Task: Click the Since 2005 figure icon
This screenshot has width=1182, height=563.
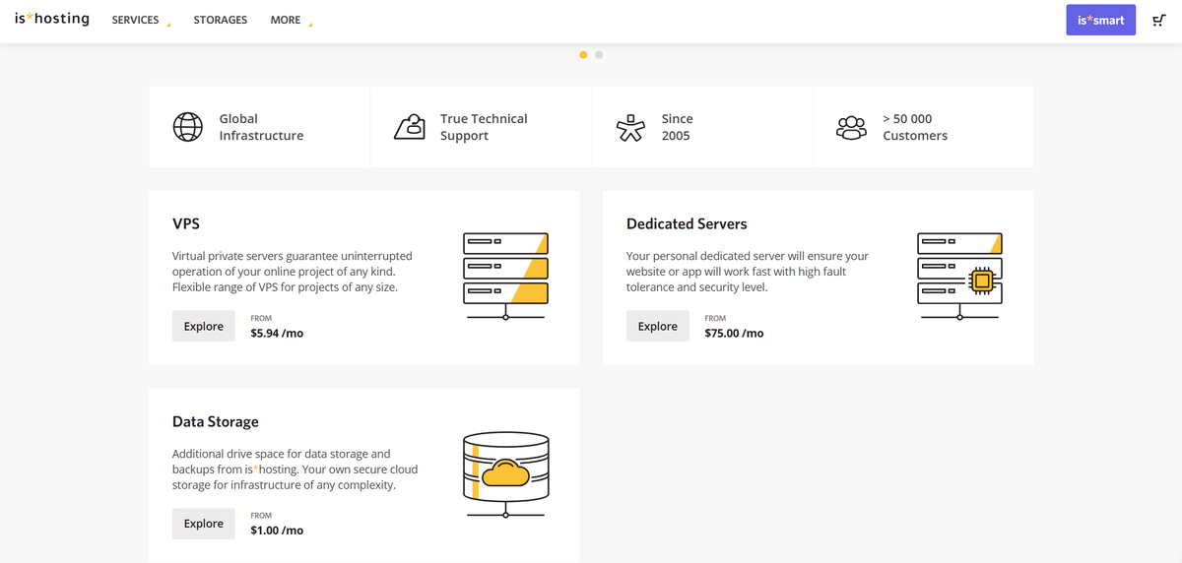Action: coord(628,128)
